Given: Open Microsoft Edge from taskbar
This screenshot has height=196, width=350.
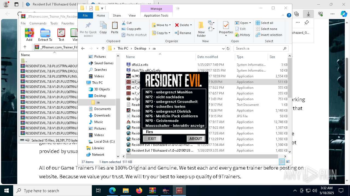Looking at the screenshot, I should coord(112,191).
